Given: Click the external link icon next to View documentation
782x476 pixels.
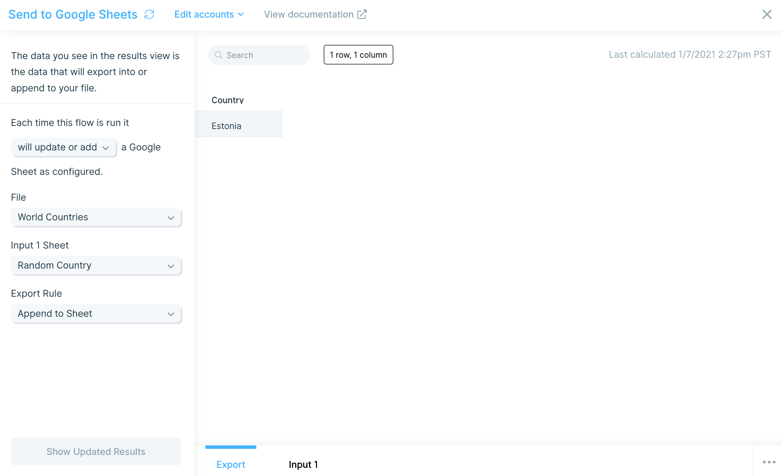Looking at the screenshot, I should click(362, 14).
